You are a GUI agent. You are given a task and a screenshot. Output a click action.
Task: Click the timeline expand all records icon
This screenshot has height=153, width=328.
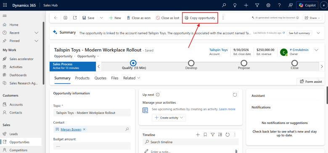(x=220, y=135)
